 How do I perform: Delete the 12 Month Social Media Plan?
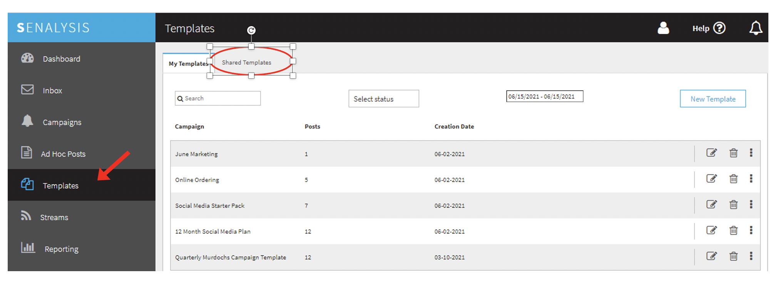pos(734,230)
